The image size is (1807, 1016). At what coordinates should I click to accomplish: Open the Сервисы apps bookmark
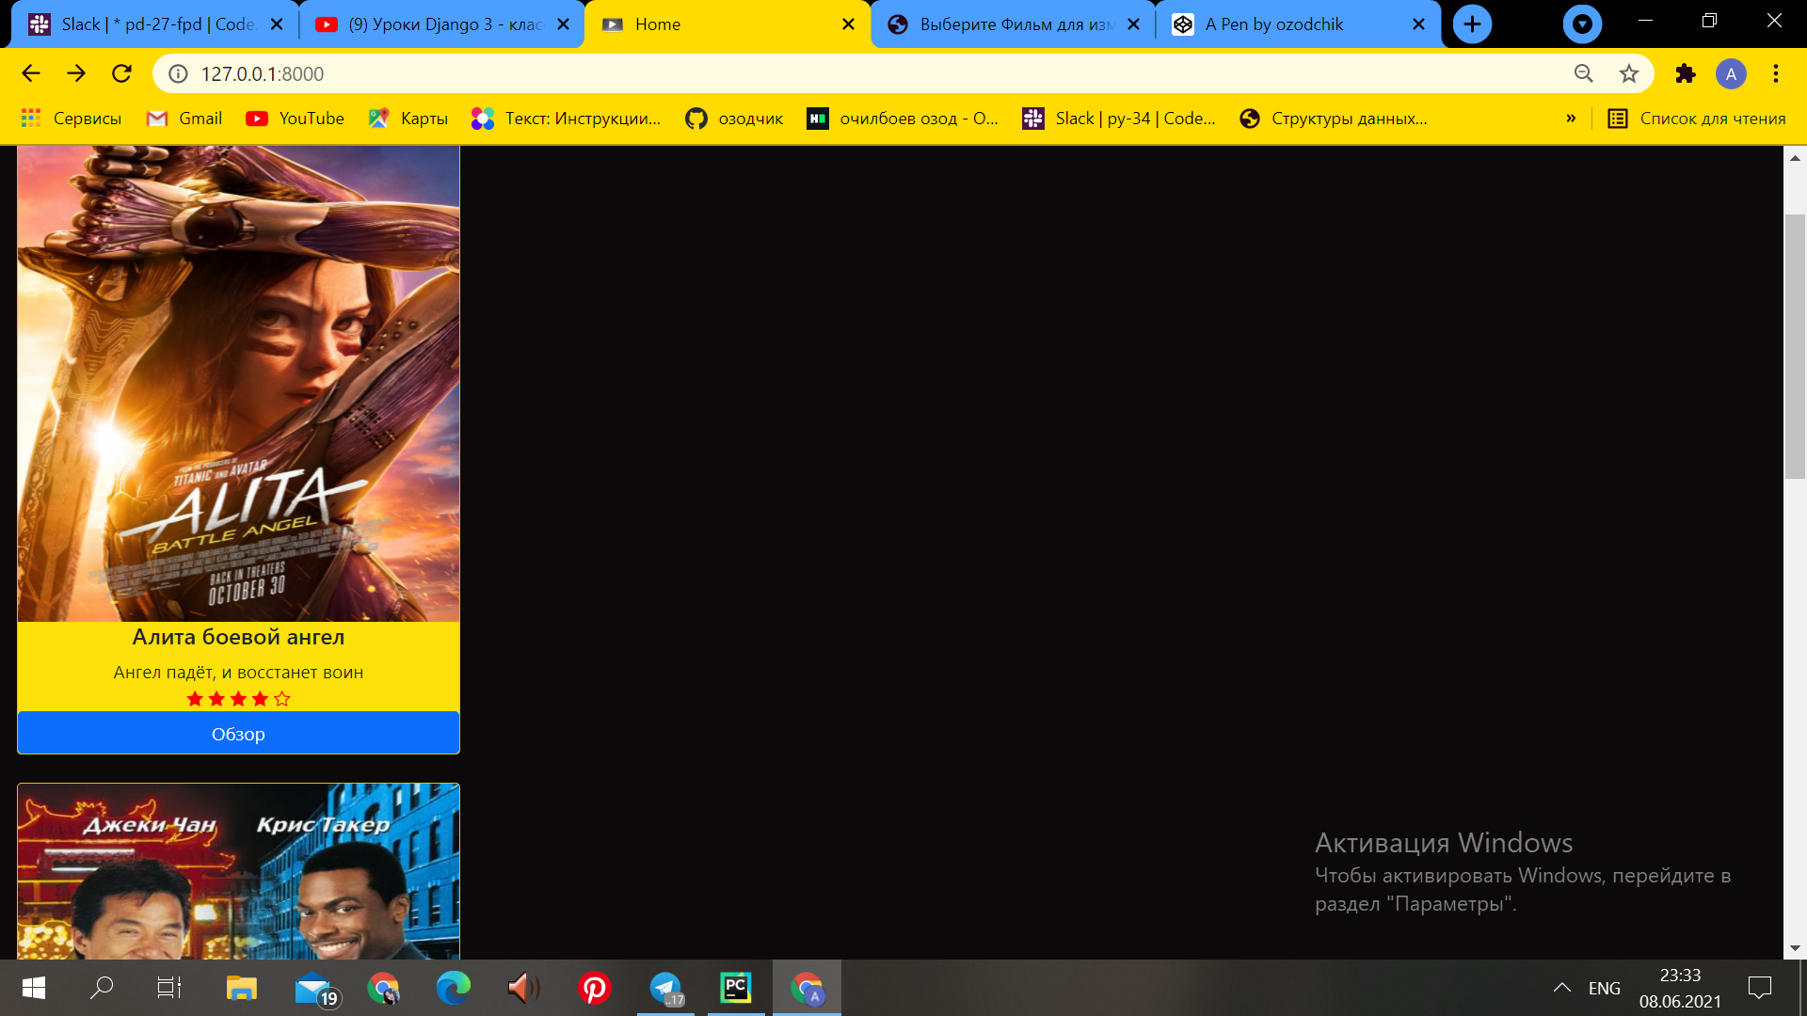coord(72,119)
